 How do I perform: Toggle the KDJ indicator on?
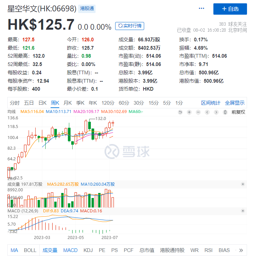pyautogui.click(x=88, y=250)
